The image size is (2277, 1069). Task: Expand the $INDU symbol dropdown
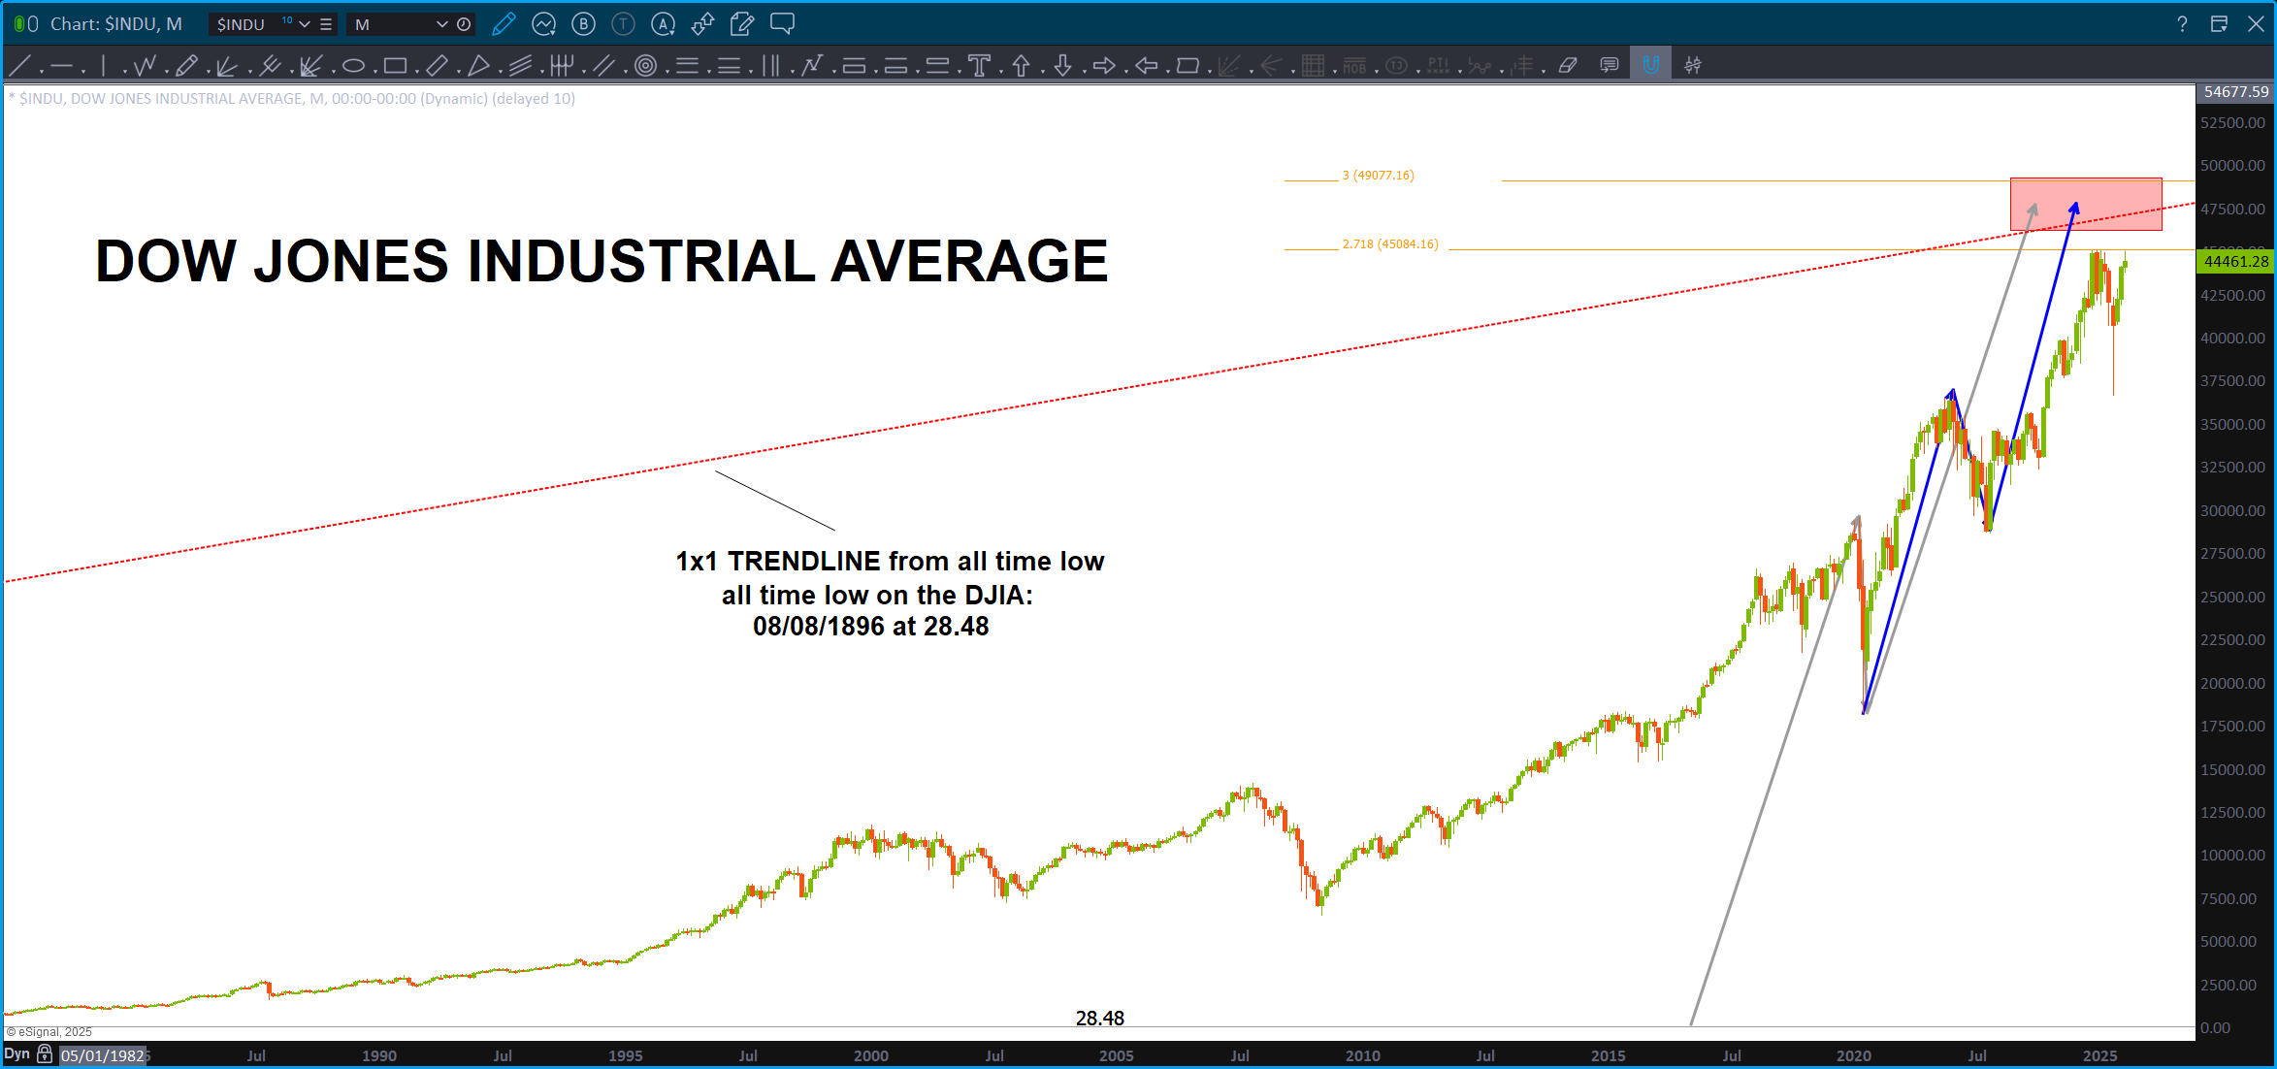click(x=305, y=23)
